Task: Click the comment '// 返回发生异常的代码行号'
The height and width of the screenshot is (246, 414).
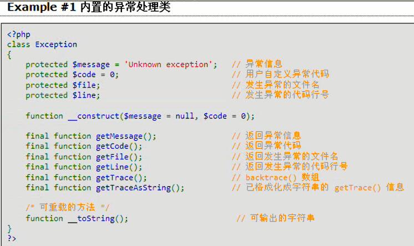Action: pyautogui.click(x=290, y=167)
